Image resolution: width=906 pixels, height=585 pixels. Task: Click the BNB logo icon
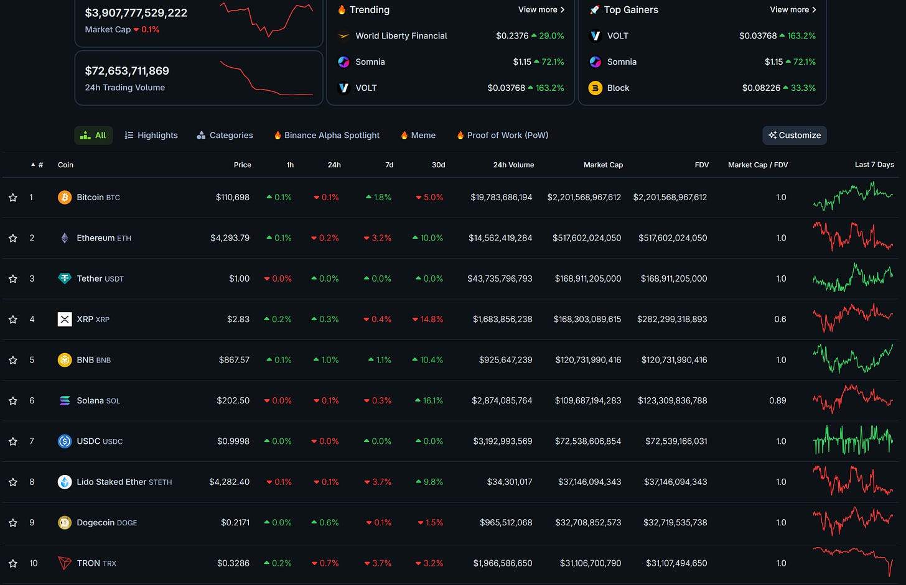point(65,360)
